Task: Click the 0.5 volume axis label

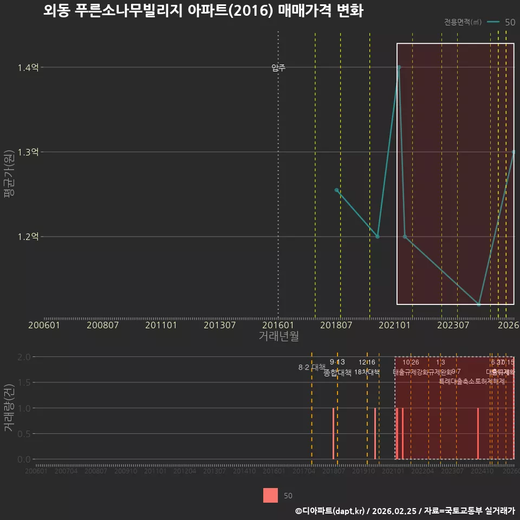Action: pyautogui.click(x=24, y=434)
